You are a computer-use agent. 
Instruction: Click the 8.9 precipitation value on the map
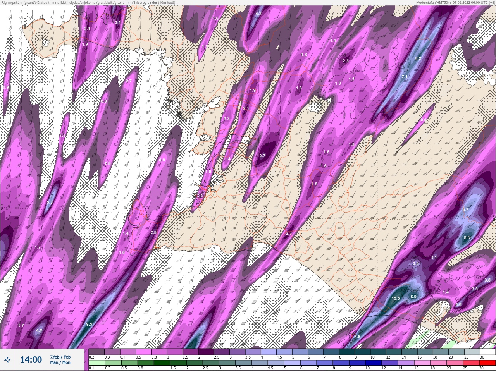click(413, 297)
